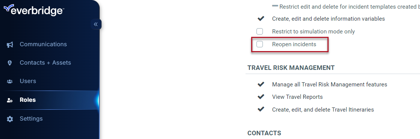
Task: Click the Roles person-gear icon
Action: [x=10, y=100]
